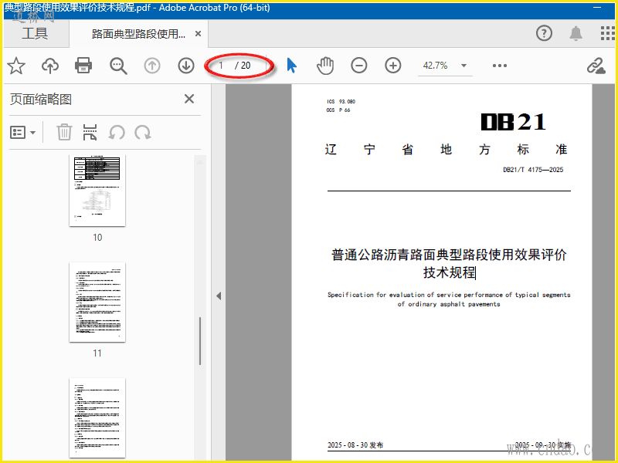This screenshot has width=618, height=463.
Task: Zoom out with minus button
Action: 359,66
